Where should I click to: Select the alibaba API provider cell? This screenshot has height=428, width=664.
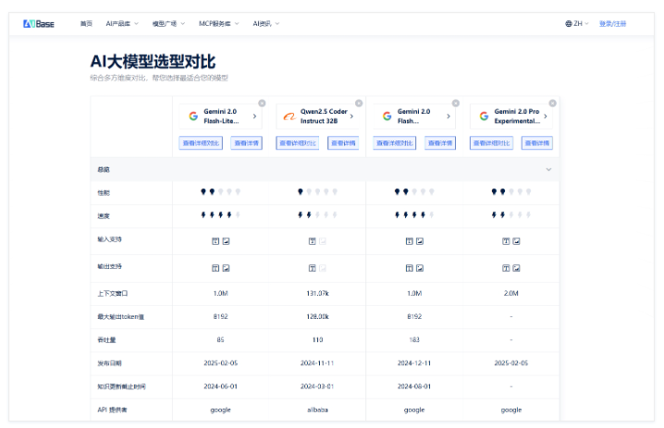[x=317, y=410]
